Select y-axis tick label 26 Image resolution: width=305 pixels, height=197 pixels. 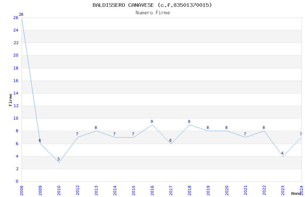click(x=16, y=18)
